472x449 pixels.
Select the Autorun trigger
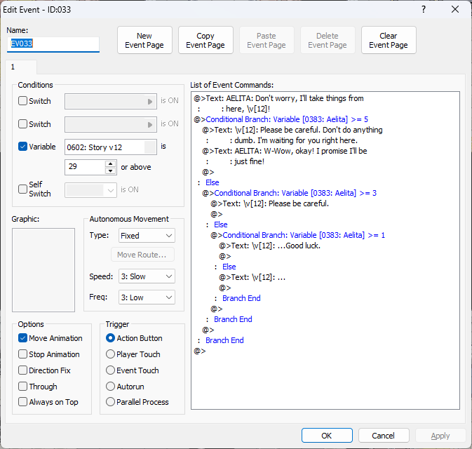(x=111, y=386)
